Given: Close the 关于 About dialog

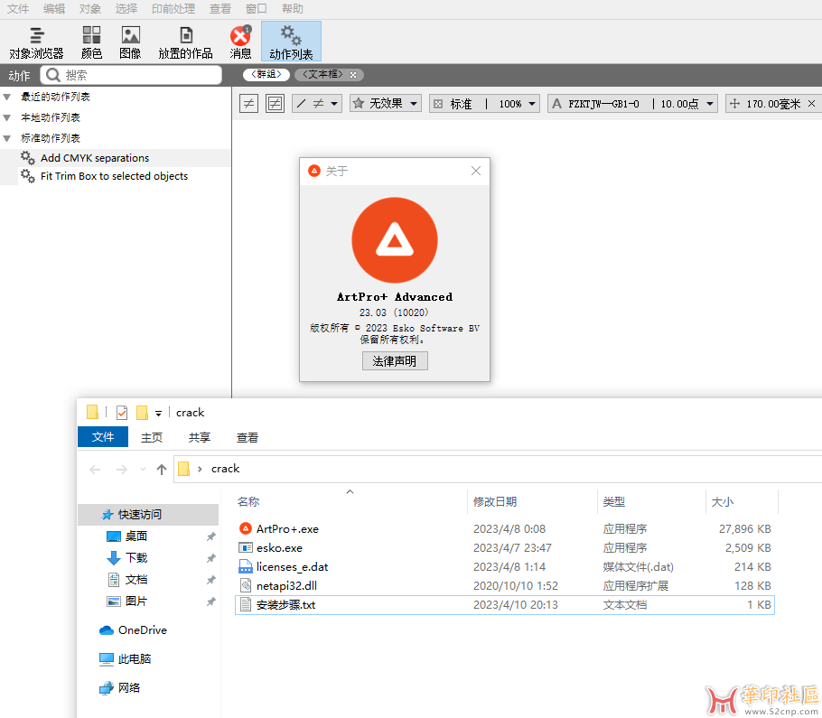Looking at the screenshot, I should click(476, 171).
